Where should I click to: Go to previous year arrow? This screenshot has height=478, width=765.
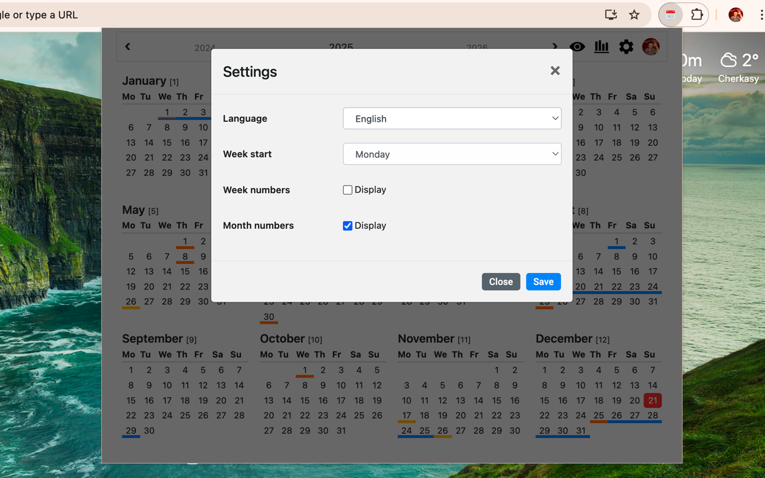[x=128, y=47]
